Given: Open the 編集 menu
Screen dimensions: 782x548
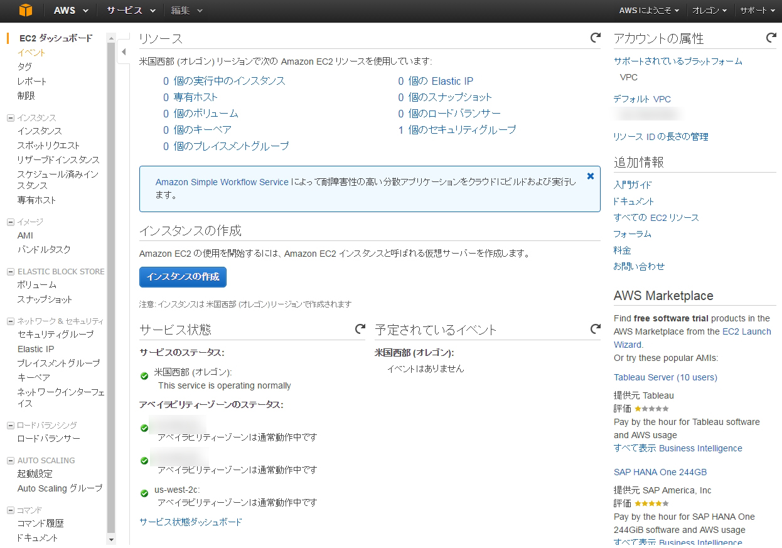Looking at the screenshot, I should [183, 10].
